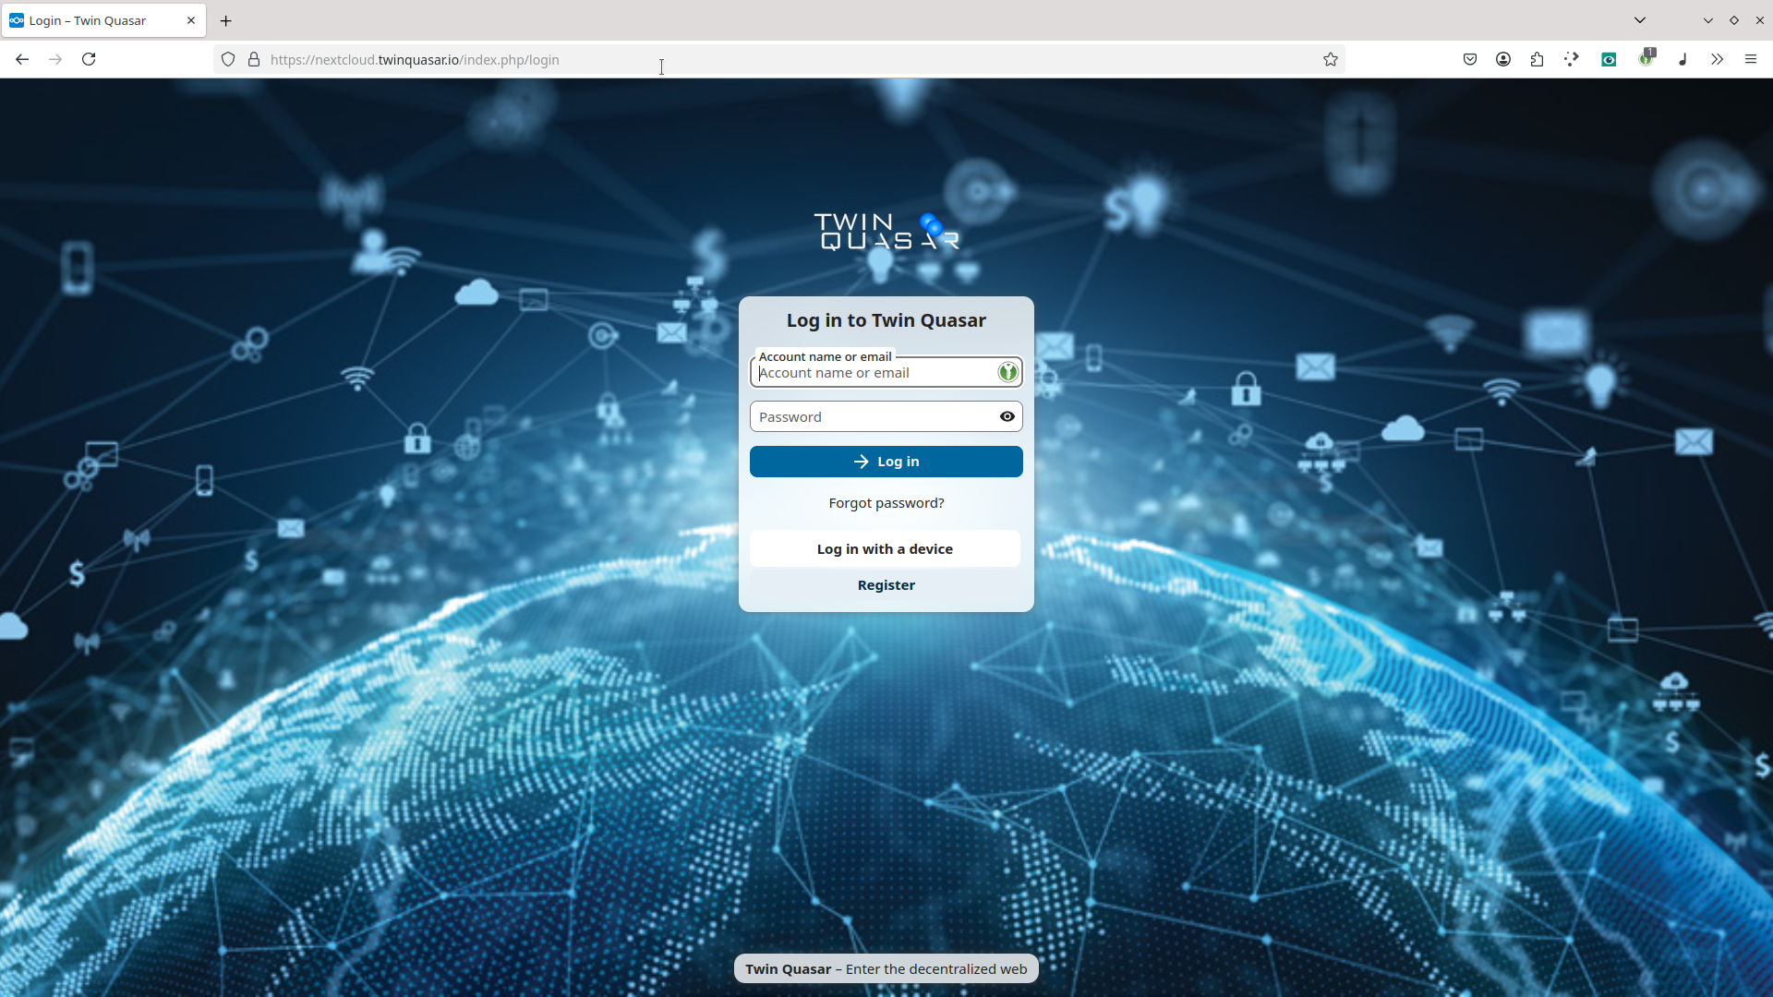Reload the page with refresh button

click(89, 59)
